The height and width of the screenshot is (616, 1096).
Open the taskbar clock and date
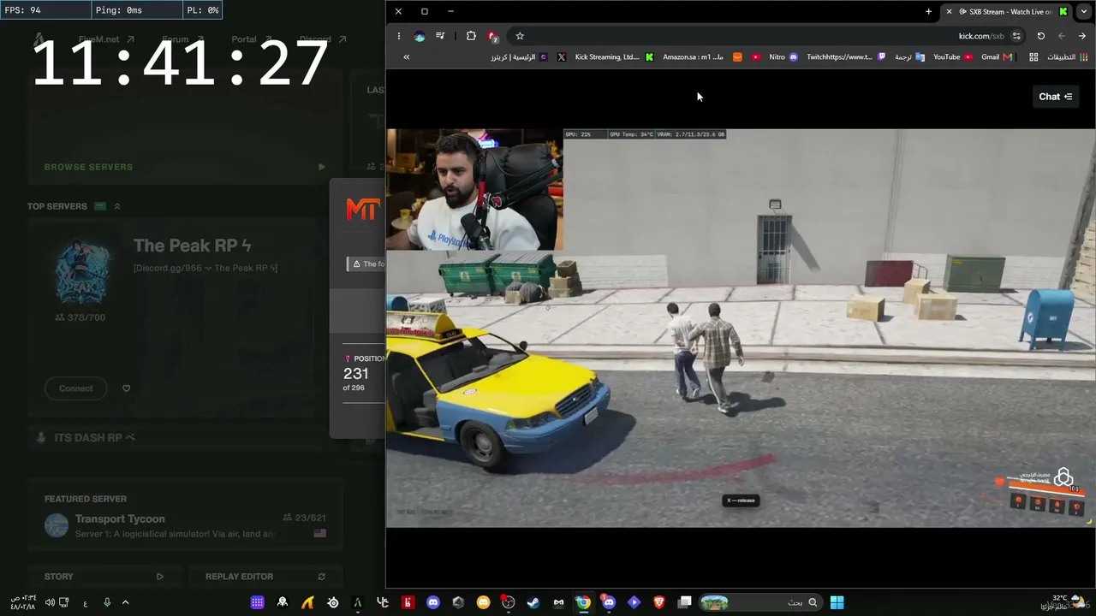(24, 602)
